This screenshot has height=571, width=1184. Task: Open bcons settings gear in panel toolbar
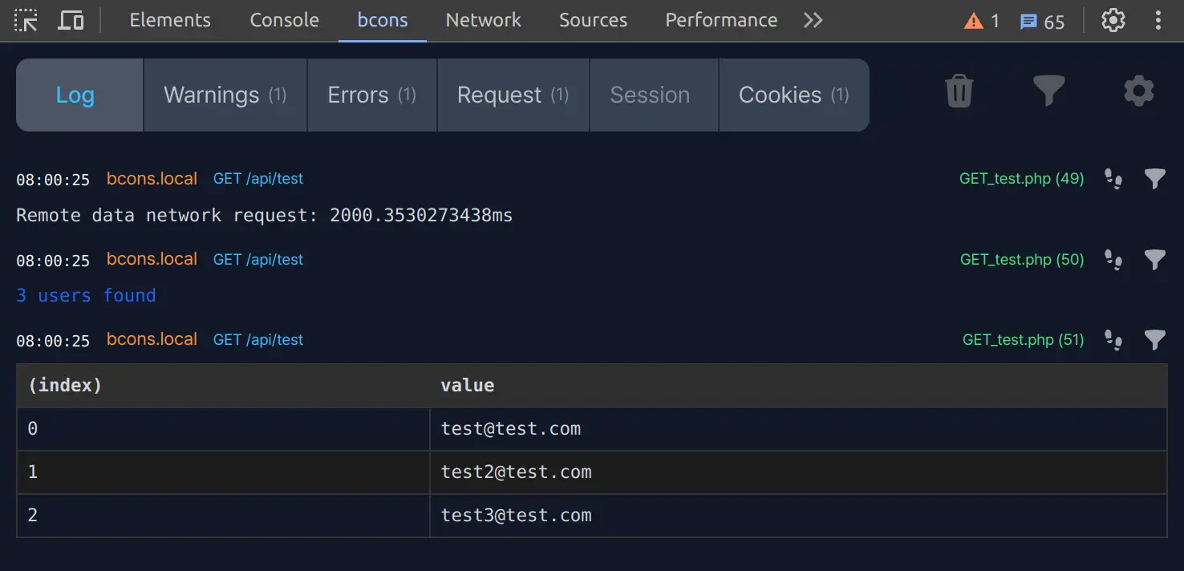click(x=1138, y=91)
